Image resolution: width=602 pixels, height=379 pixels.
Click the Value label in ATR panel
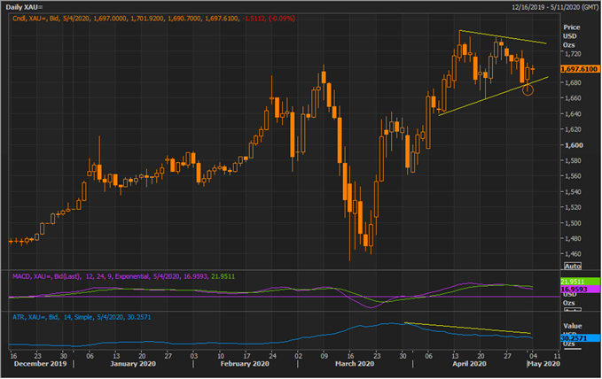[573, 326]
